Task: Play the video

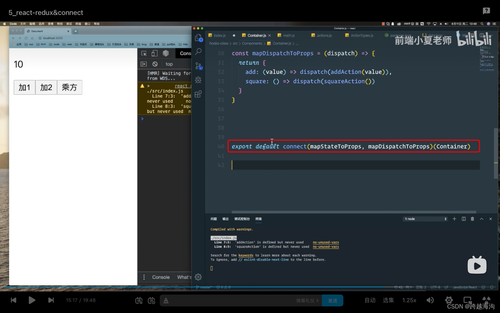Action: click(x=32, y=300)
